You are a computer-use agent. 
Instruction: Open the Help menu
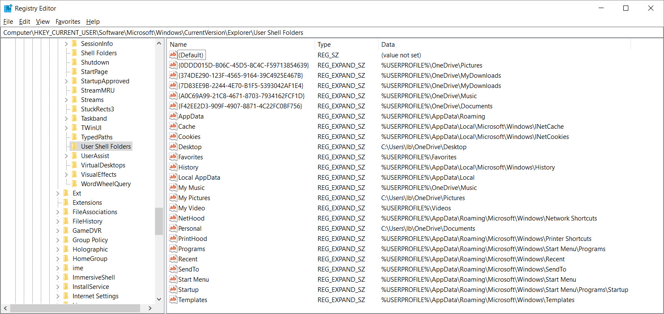point(93,22)
